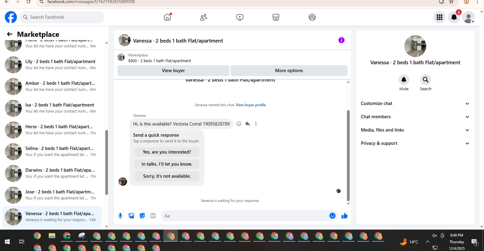This screenshot has width=484, height=251.
Task: Open the account profile avatar menu
Action: (x=469, y=17)
